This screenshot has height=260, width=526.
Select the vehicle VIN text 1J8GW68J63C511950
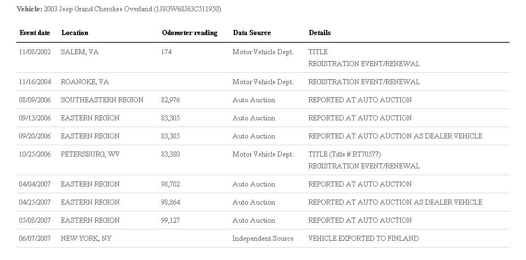pyautogui.click(x=187, y=9)
